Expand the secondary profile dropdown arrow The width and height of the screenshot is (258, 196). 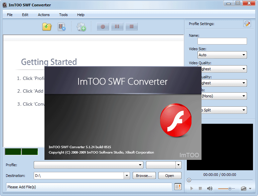[x=178, y=165]
